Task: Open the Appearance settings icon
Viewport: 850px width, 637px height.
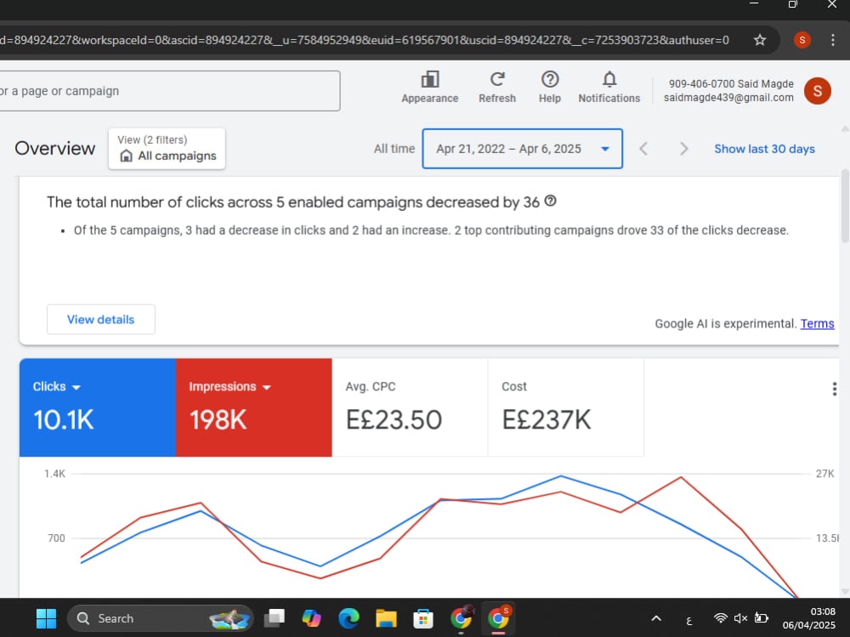Action: point(430,87)
